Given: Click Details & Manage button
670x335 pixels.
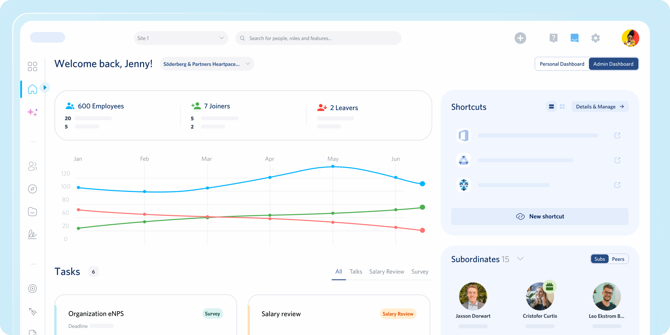Looking at the screenshot, I should point(600,107).
